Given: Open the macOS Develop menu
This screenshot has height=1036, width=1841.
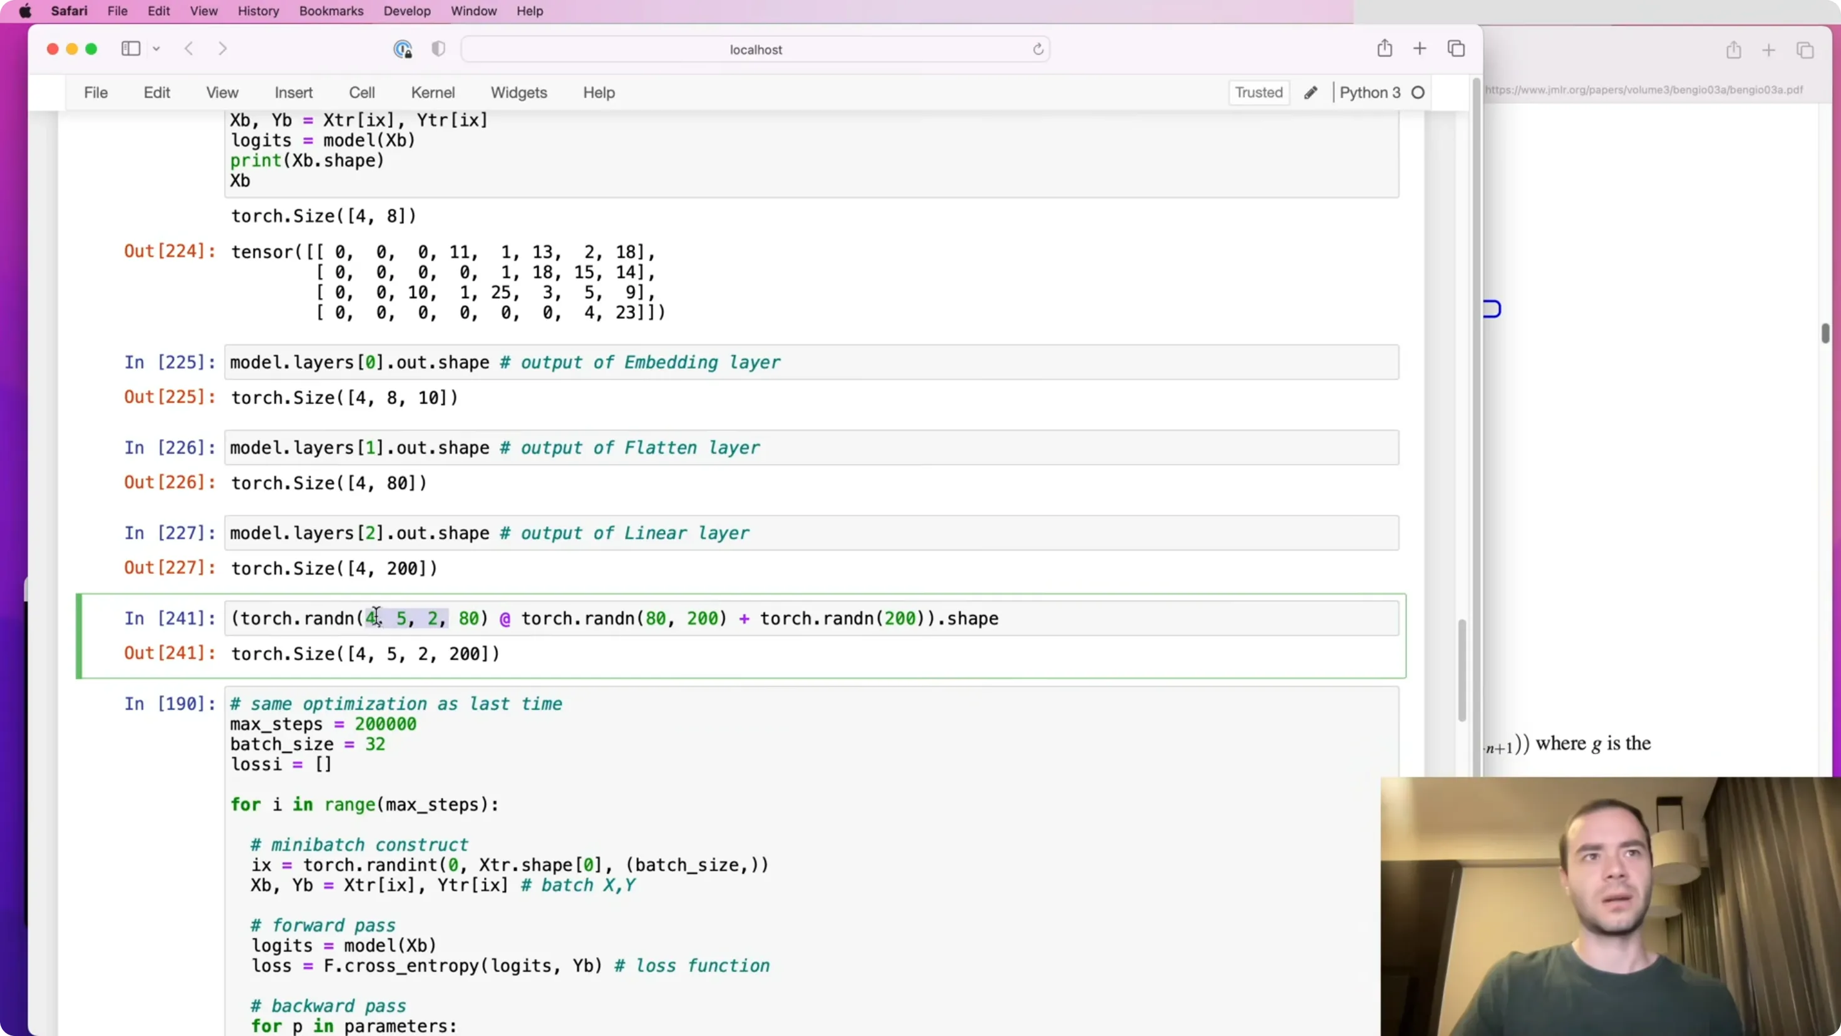Looking at the screenshot, I should pyautogui.click(x=406, y=11).
